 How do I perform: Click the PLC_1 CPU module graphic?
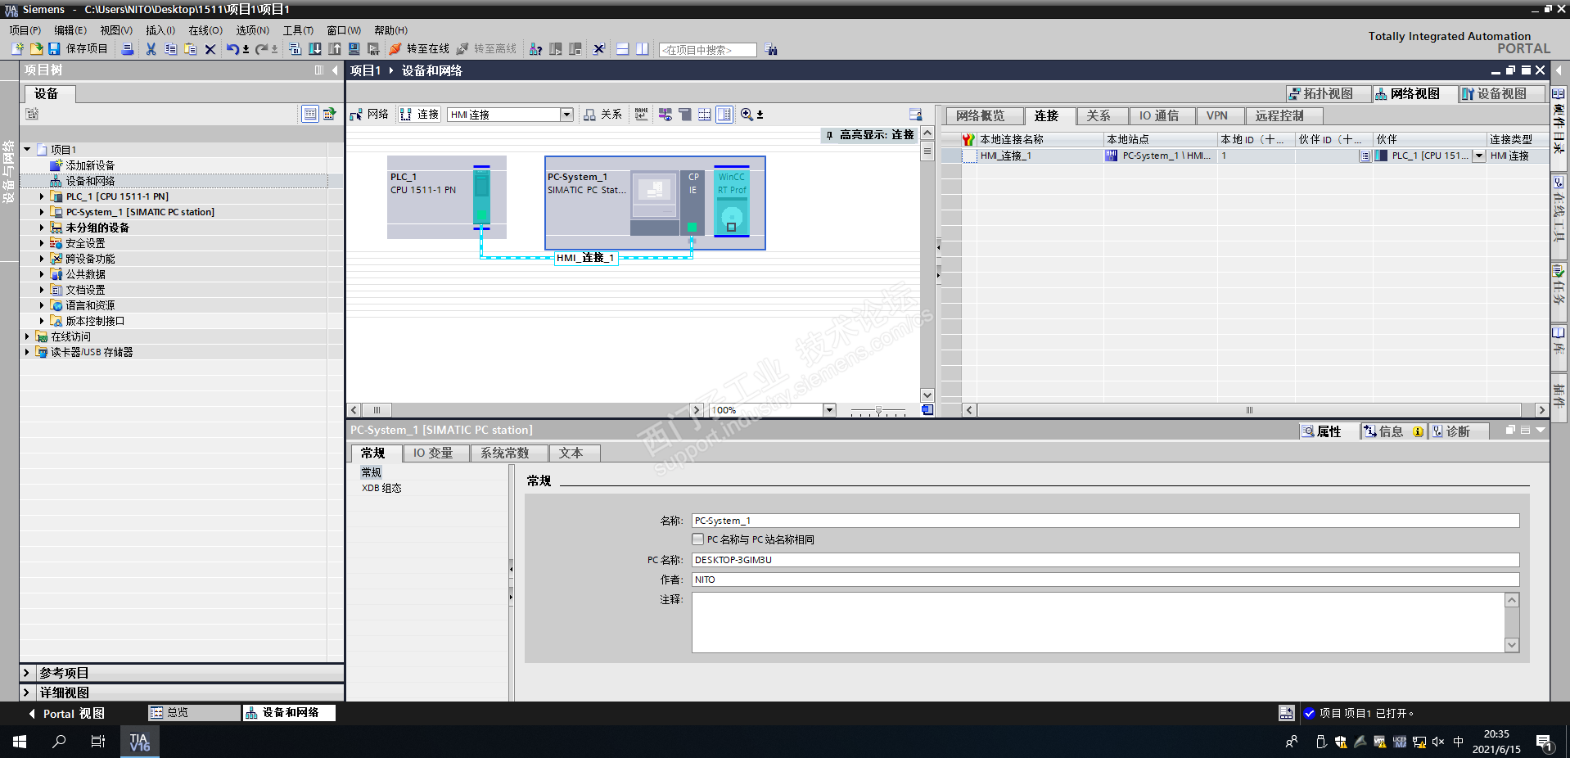pyautogui.click(x=481, y=196)
